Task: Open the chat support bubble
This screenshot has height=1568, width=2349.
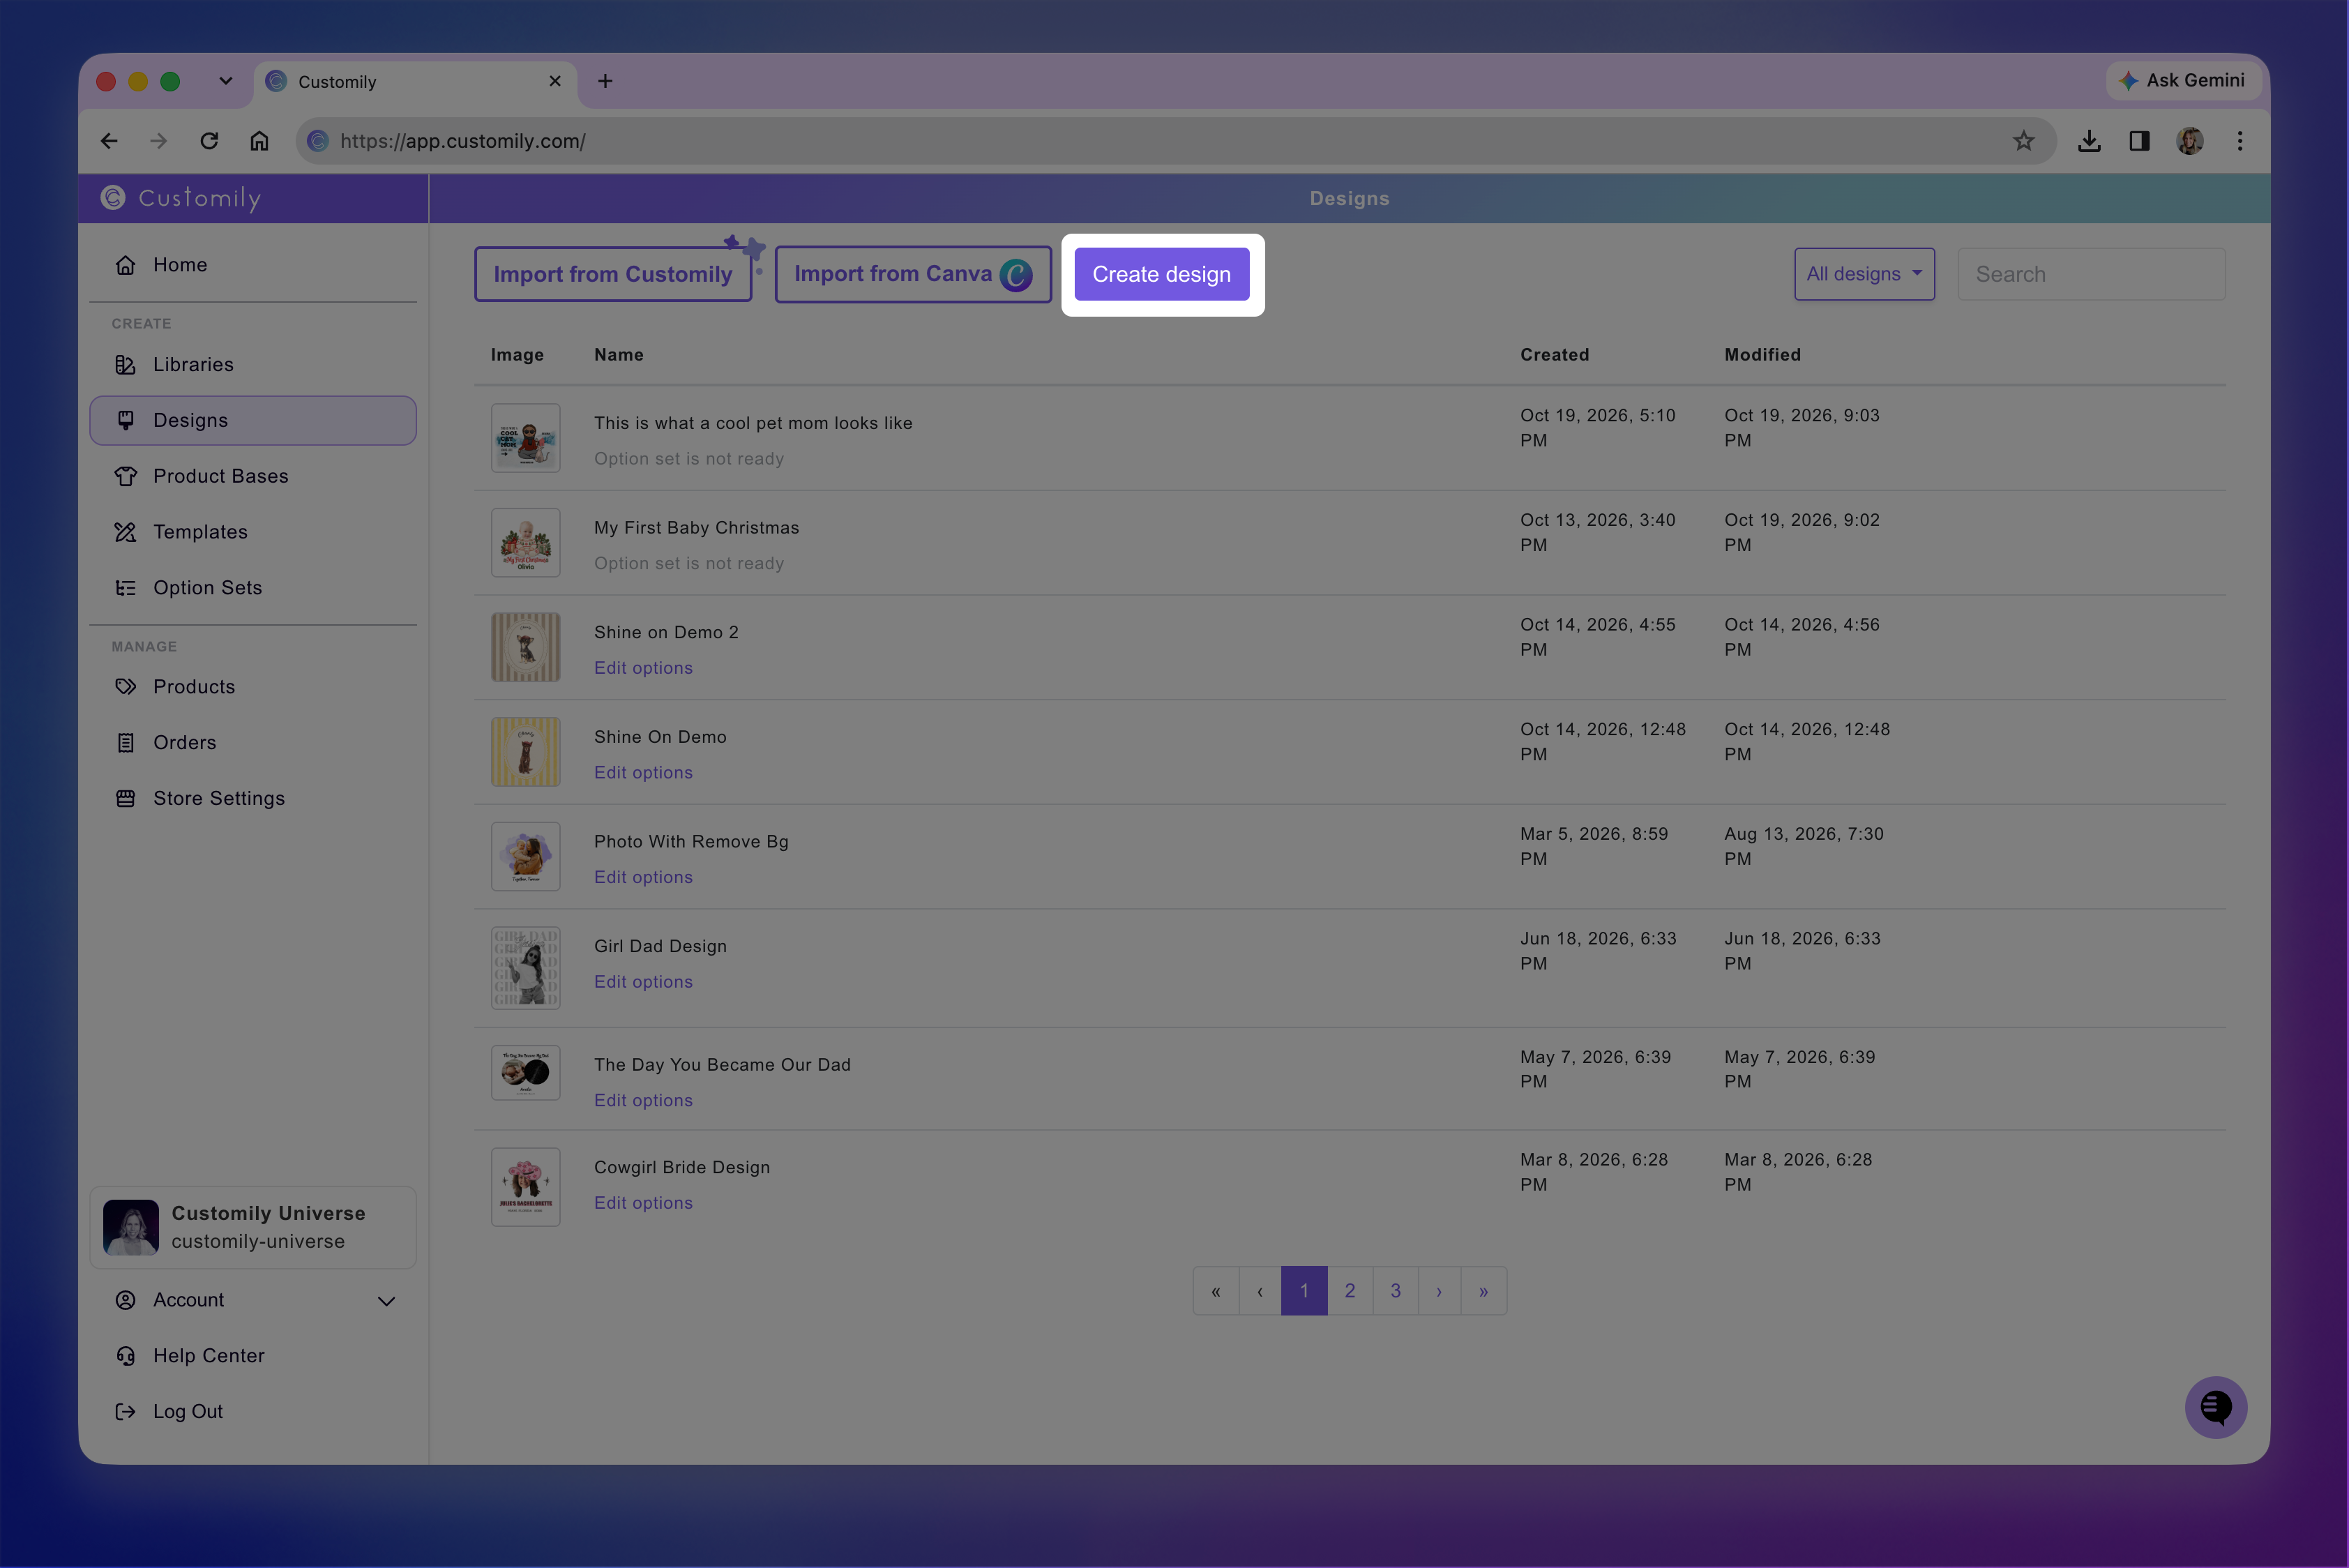Action: click(x=2216, y=1408)
